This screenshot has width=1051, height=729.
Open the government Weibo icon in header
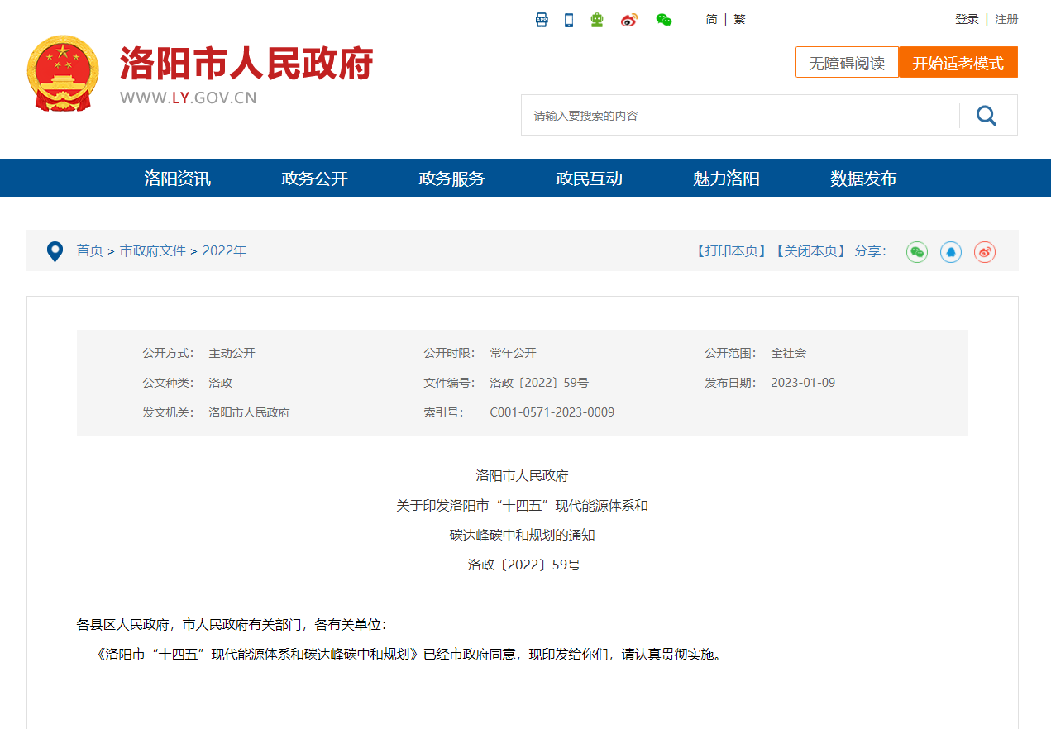pos(628,19)
